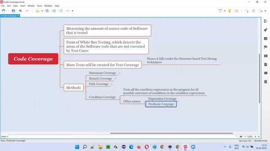Viewport: 270px width, 151px height.
Task: Expand the Branch Coverage topic
Action: tap(115, 78)
